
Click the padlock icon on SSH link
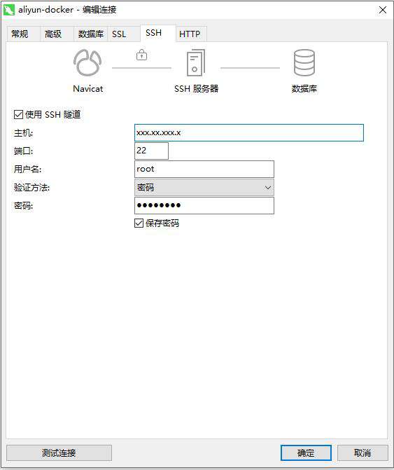pos(141,55)
